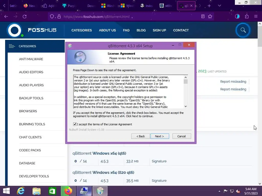Show hidden tray icons arrow

coord(219,191)
